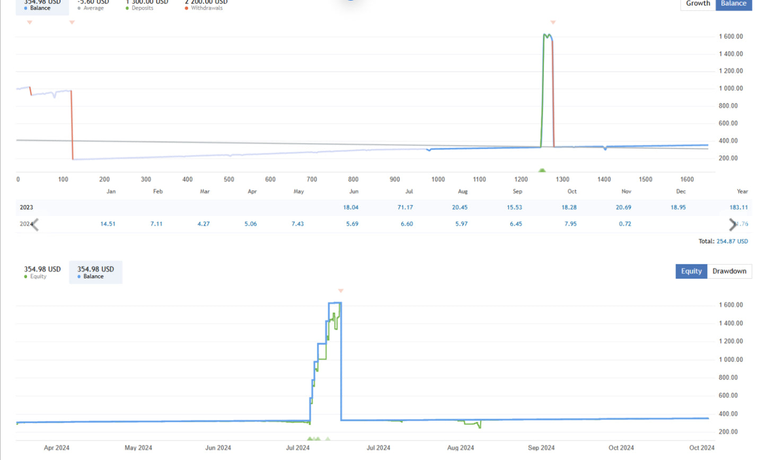Click the 2024 September value 6.45
Image resolution: width=766 pixels, height=460 pixels.
point(516,224)
